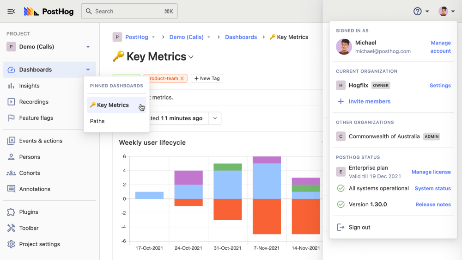
Task: Collapse the sidebar with the hamburger icon
Action: 11,11
